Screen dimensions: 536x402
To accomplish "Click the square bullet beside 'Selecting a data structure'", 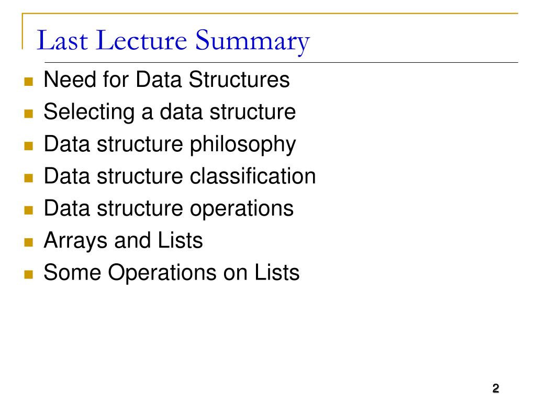I will coord(29,114).
